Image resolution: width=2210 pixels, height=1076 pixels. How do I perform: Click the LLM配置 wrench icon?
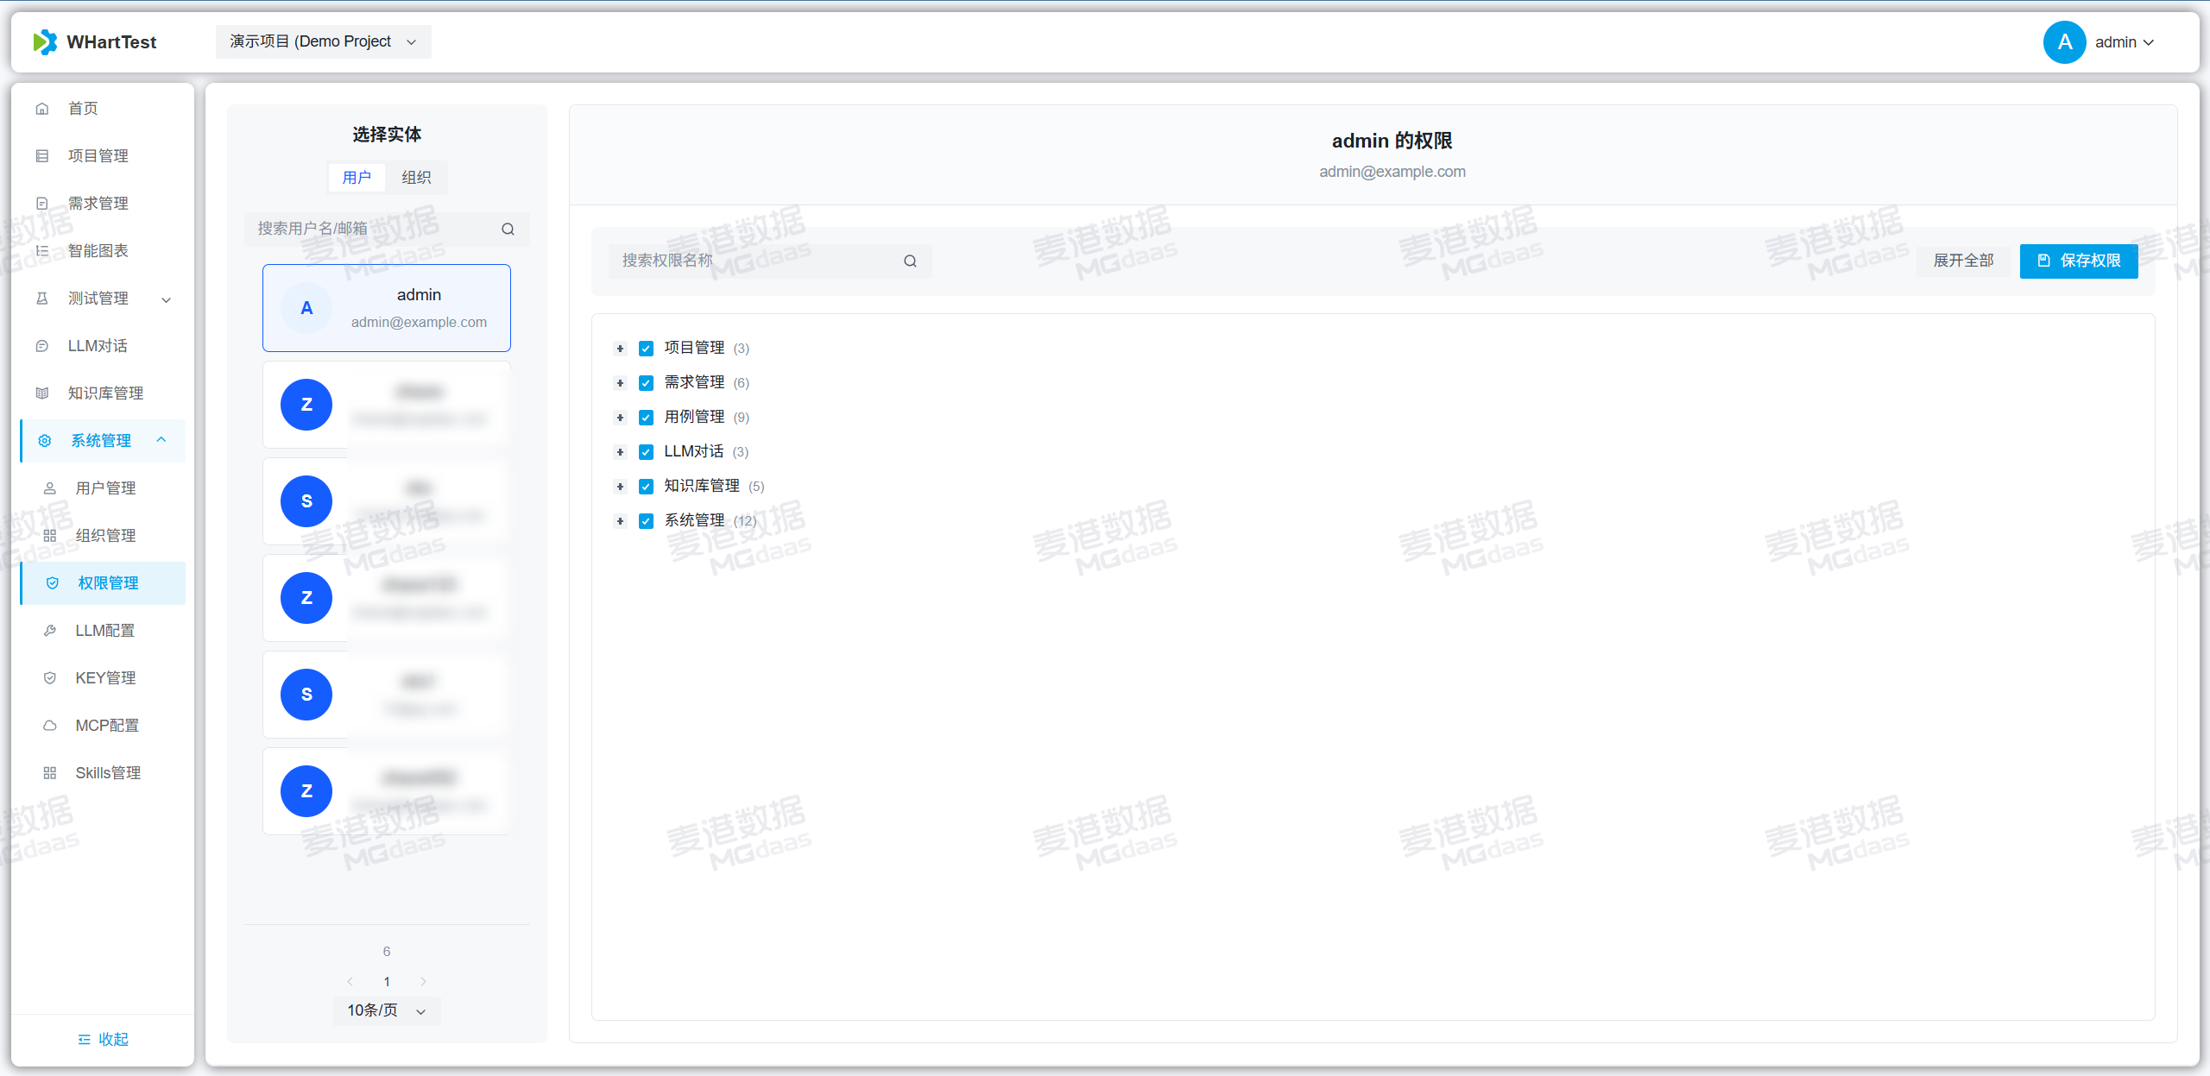click(x=50, y=631)
